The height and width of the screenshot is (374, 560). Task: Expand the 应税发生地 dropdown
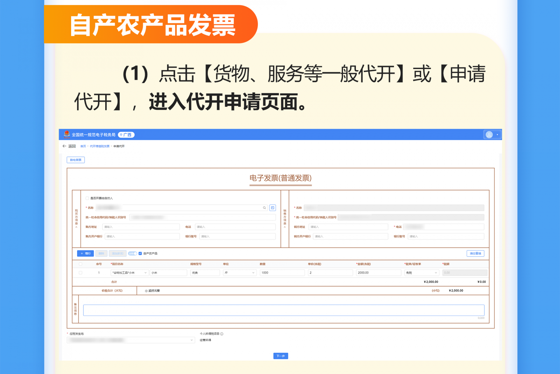point(131,340)
